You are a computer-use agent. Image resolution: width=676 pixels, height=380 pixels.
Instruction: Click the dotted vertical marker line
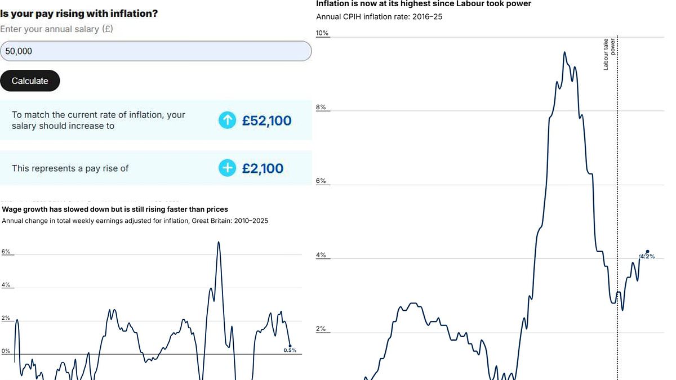(617, 197)
